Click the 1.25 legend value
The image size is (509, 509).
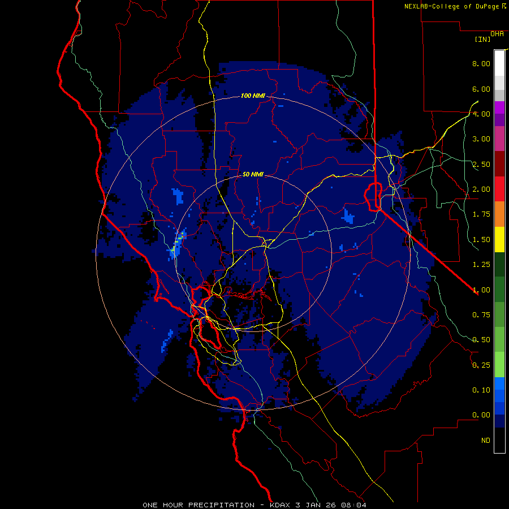[x=481, y=265]
